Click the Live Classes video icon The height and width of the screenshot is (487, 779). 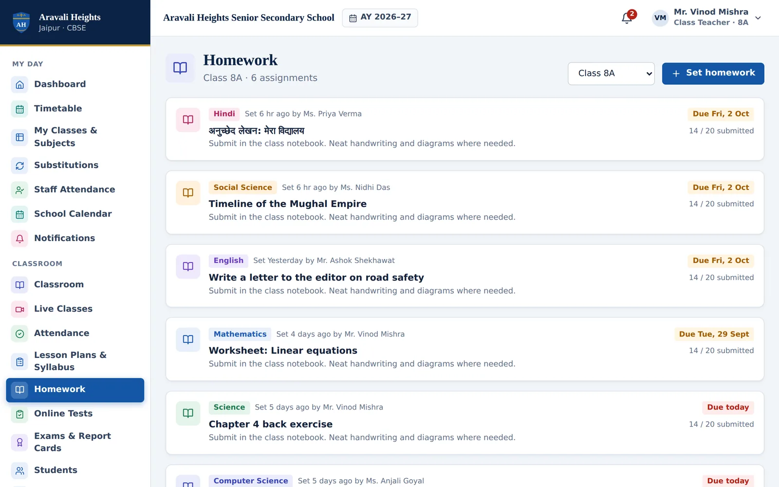(x=19, y=309)
